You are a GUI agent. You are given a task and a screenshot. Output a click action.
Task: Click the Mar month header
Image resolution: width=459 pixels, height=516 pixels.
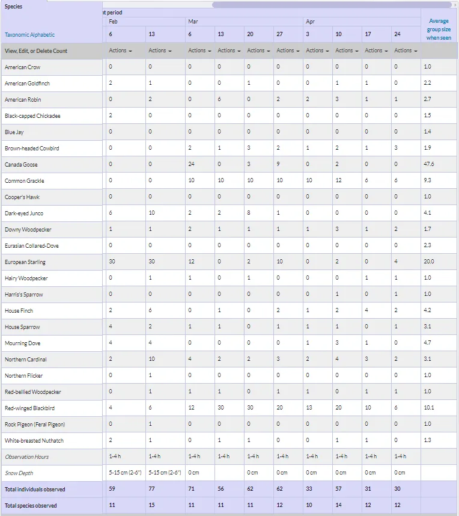[193, 22]
